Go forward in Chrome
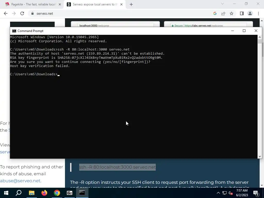 click(x=14, y=13)
